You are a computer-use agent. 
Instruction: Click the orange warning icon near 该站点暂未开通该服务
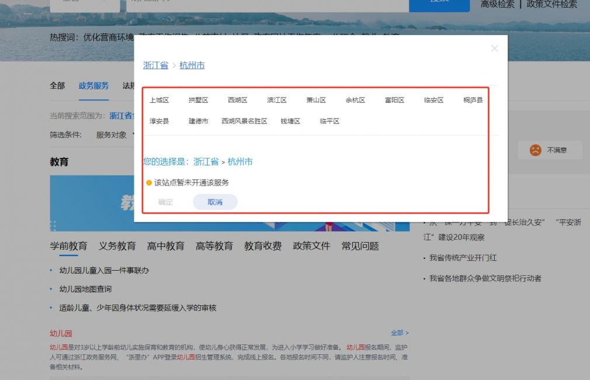click(148, 182)
